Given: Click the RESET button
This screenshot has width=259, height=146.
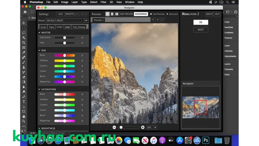Looking at the screenshot, I should point(201,30).
